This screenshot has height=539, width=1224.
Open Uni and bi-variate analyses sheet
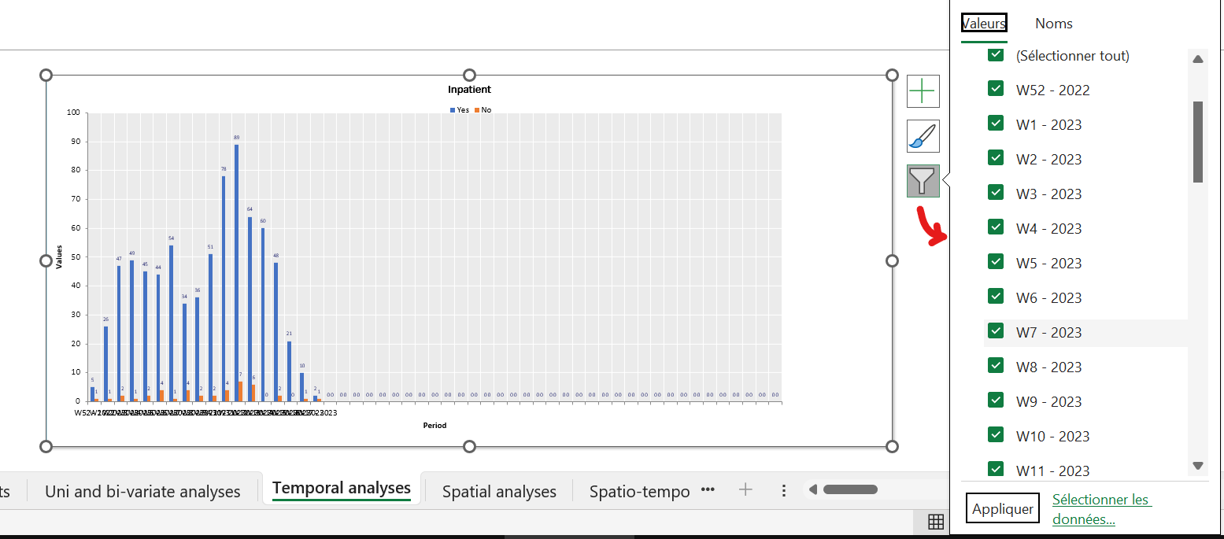point(142,492)
